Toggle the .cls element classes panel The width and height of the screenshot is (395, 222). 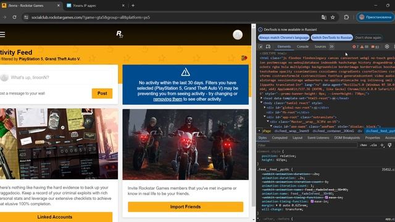point(373,146)
